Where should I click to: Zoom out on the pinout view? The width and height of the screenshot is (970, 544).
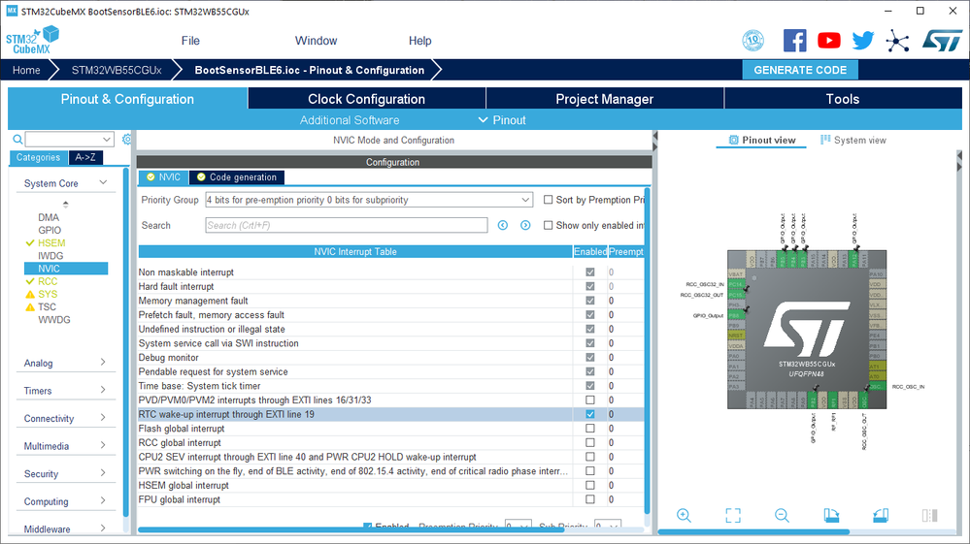click(782, 516)
